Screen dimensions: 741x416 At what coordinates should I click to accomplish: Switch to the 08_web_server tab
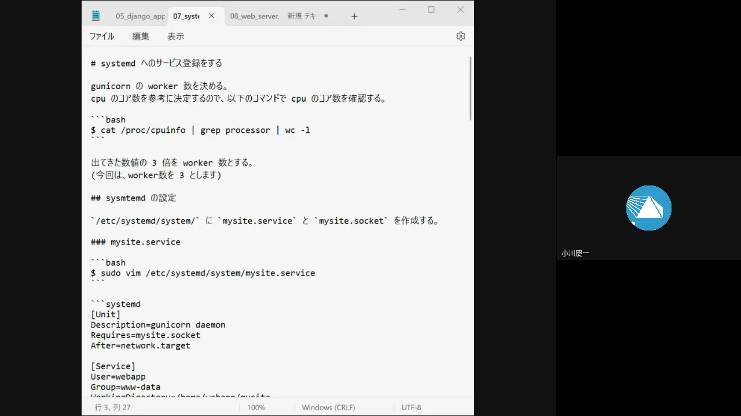254,16
